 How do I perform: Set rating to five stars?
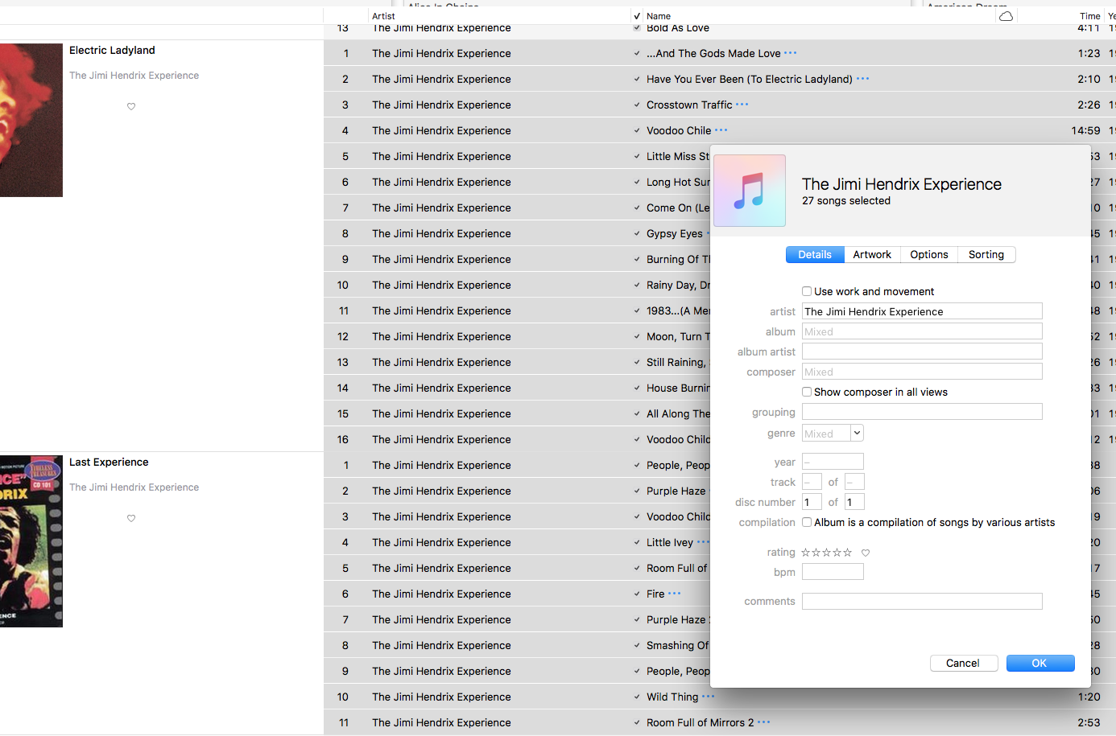pyautogui.click(x=847, y=553)
